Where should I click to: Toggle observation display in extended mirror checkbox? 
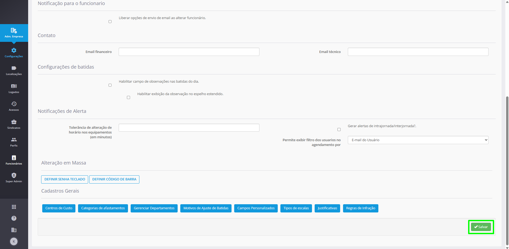tap(129, 97)
